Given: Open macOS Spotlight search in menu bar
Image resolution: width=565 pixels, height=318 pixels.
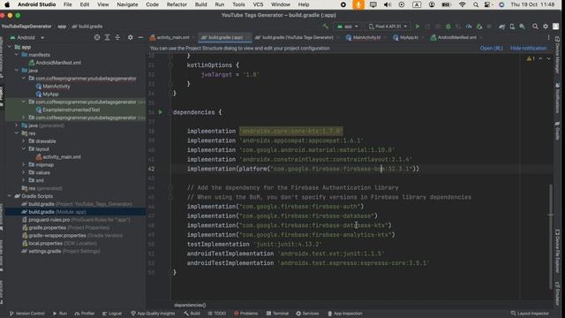Looking at the screenshot, I should pos(476,4).
